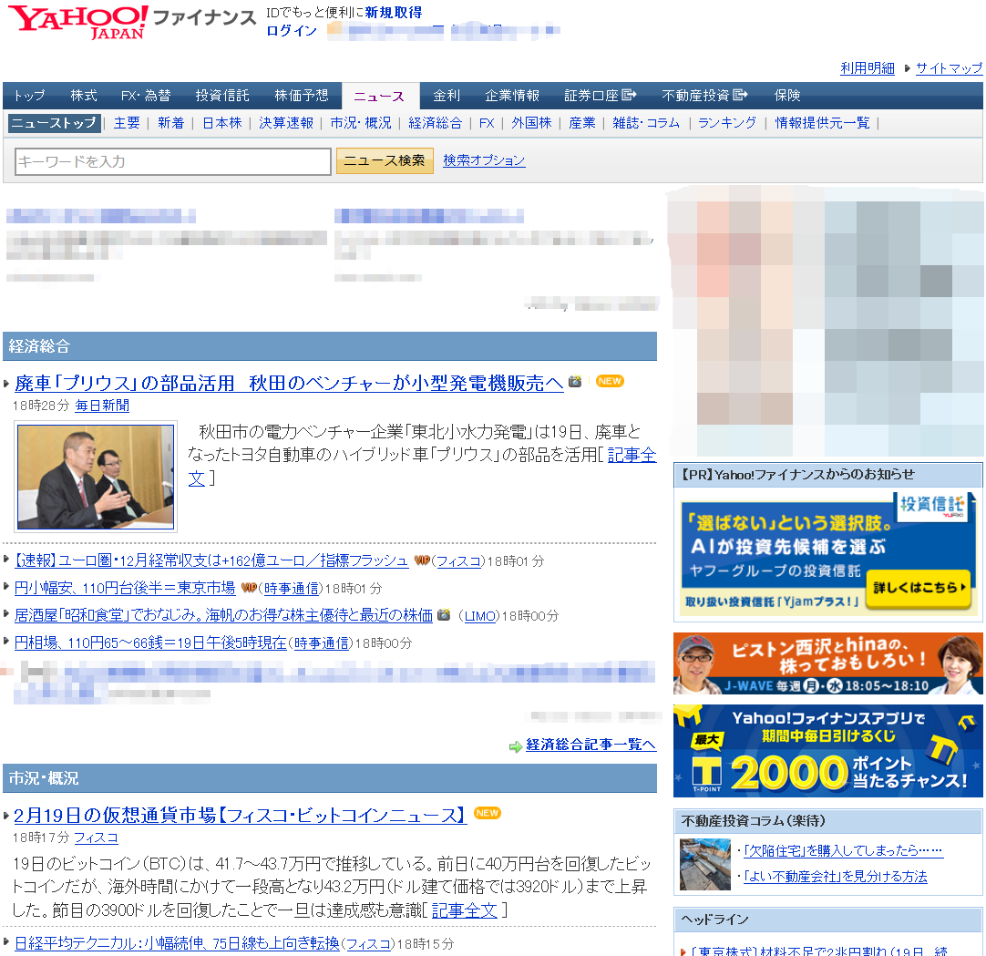This screenshot has width=986, height=956.
Task: Click green arrow icon before 経済総合記事一覧へ
Action: [x=516, y=746]
